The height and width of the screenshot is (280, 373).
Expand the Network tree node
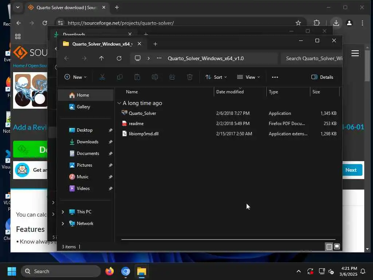(63, 223)
